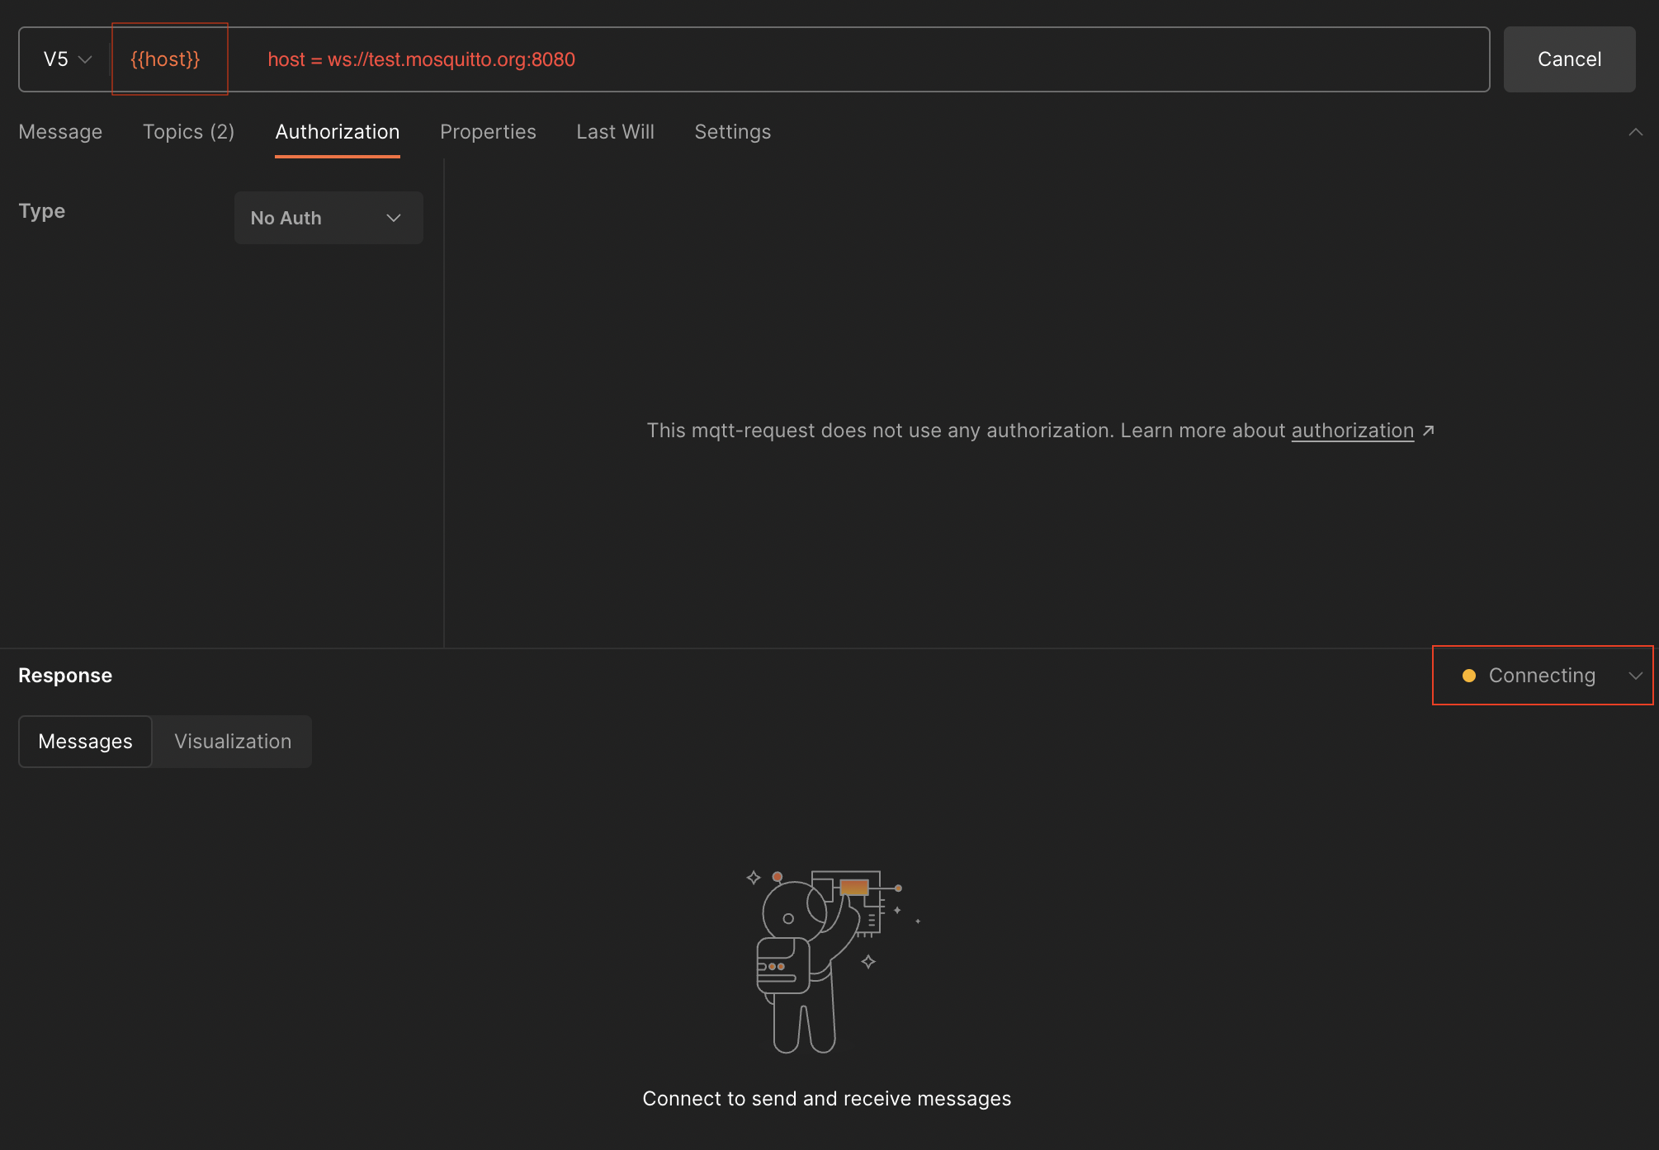
Task: Open the No Auth type dropdown
Action: click(328, 217)
